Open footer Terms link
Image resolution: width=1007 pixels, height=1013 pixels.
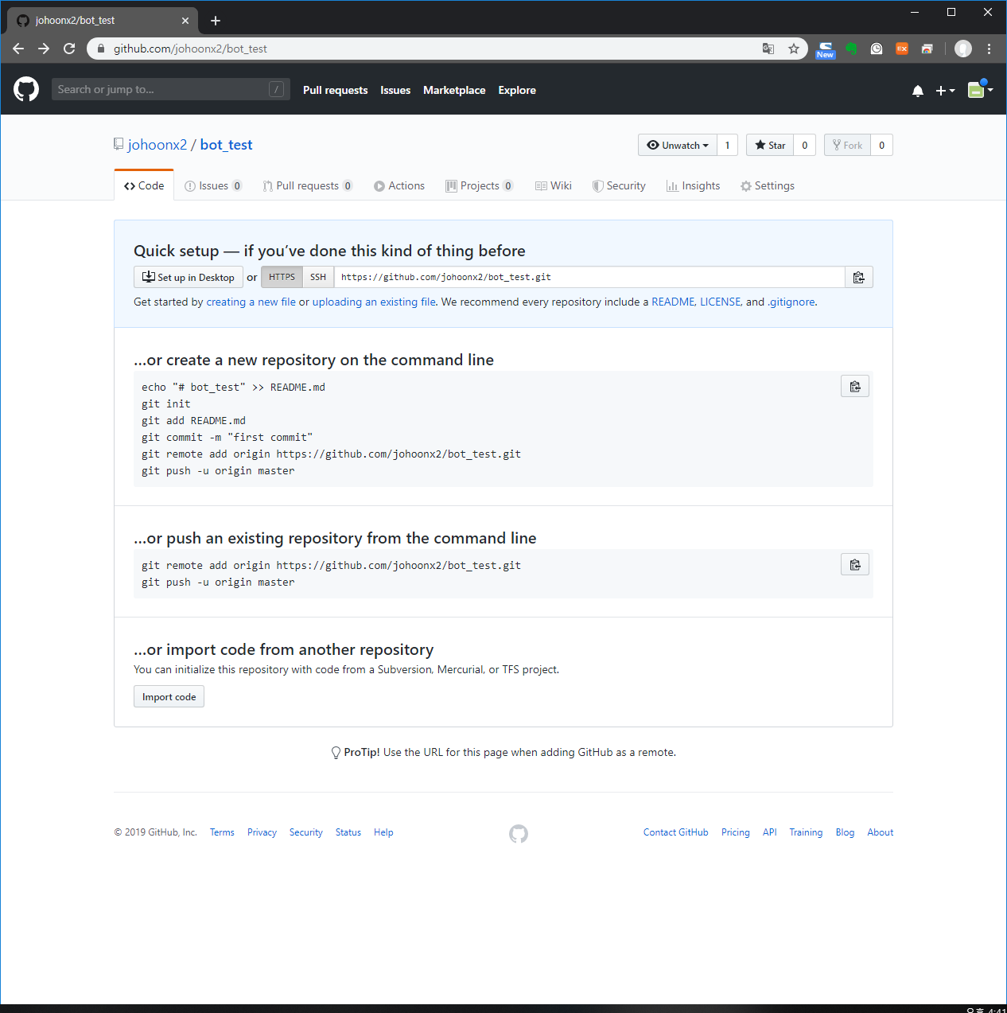222,832
